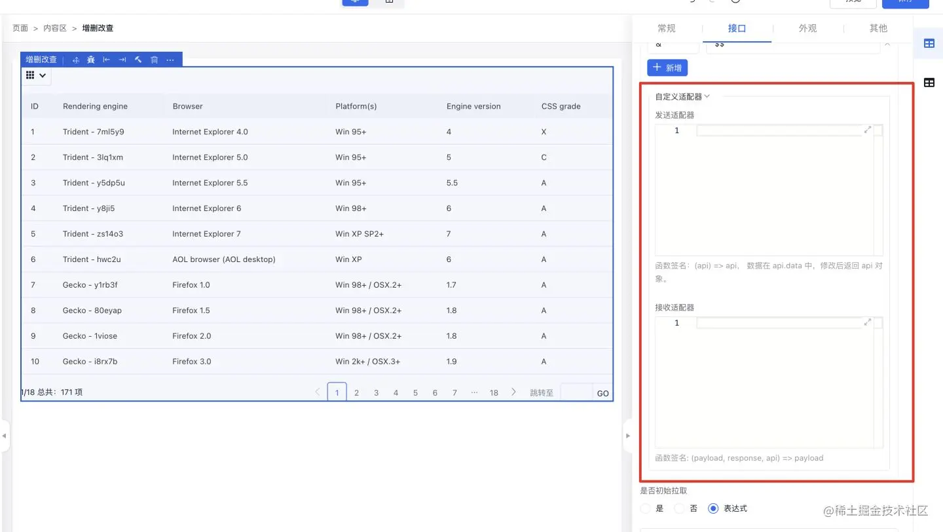Click the bug debug icon in the 增删改查 toolbar
This screenshot has height=532, width=943.
(91, 60)
